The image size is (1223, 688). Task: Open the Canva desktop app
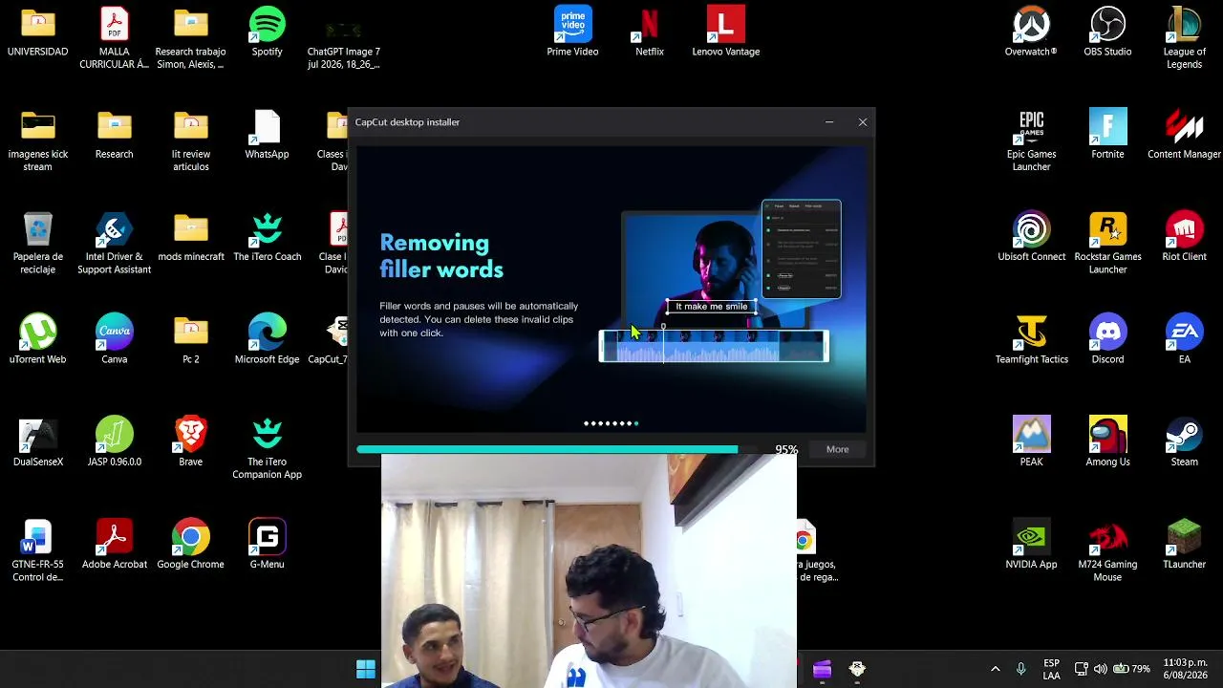(115, 339)
